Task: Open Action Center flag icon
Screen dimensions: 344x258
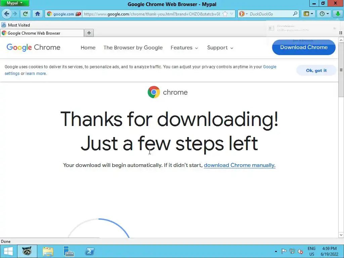Action: (x=284, y=251)
